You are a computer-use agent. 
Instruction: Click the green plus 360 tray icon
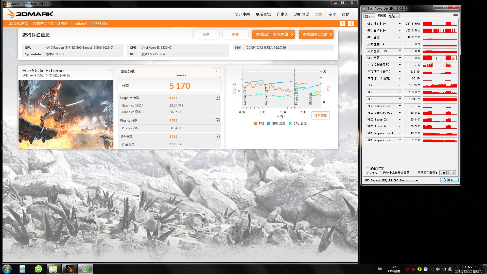420,269
